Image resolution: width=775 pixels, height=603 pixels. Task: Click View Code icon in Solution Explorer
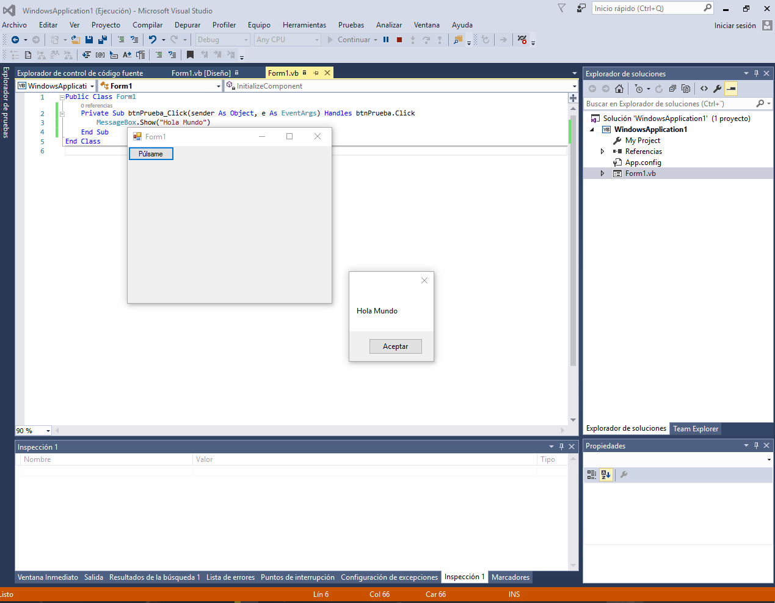[x=704, y=89]
